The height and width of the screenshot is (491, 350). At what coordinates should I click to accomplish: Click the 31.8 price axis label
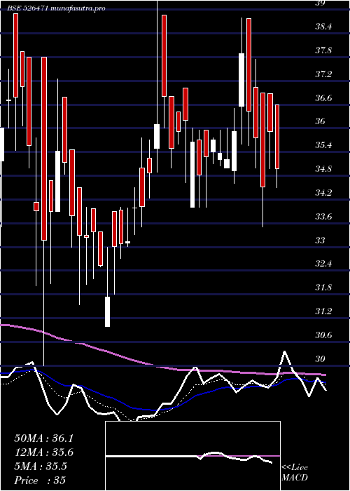tap(323, 288)
